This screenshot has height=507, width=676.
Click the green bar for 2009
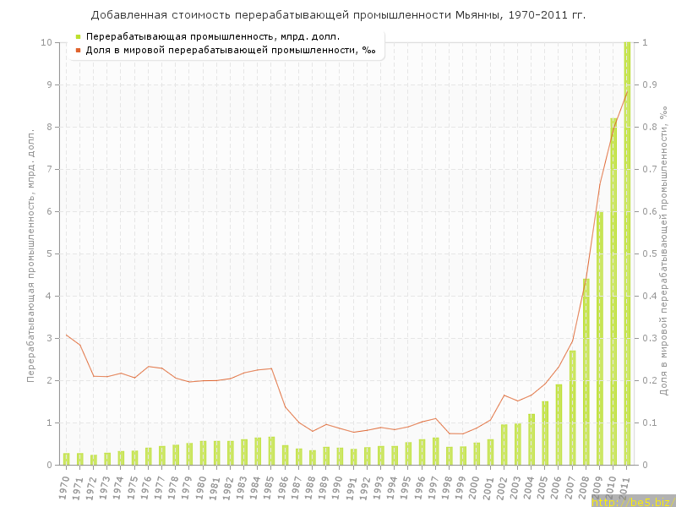point(600,338)
